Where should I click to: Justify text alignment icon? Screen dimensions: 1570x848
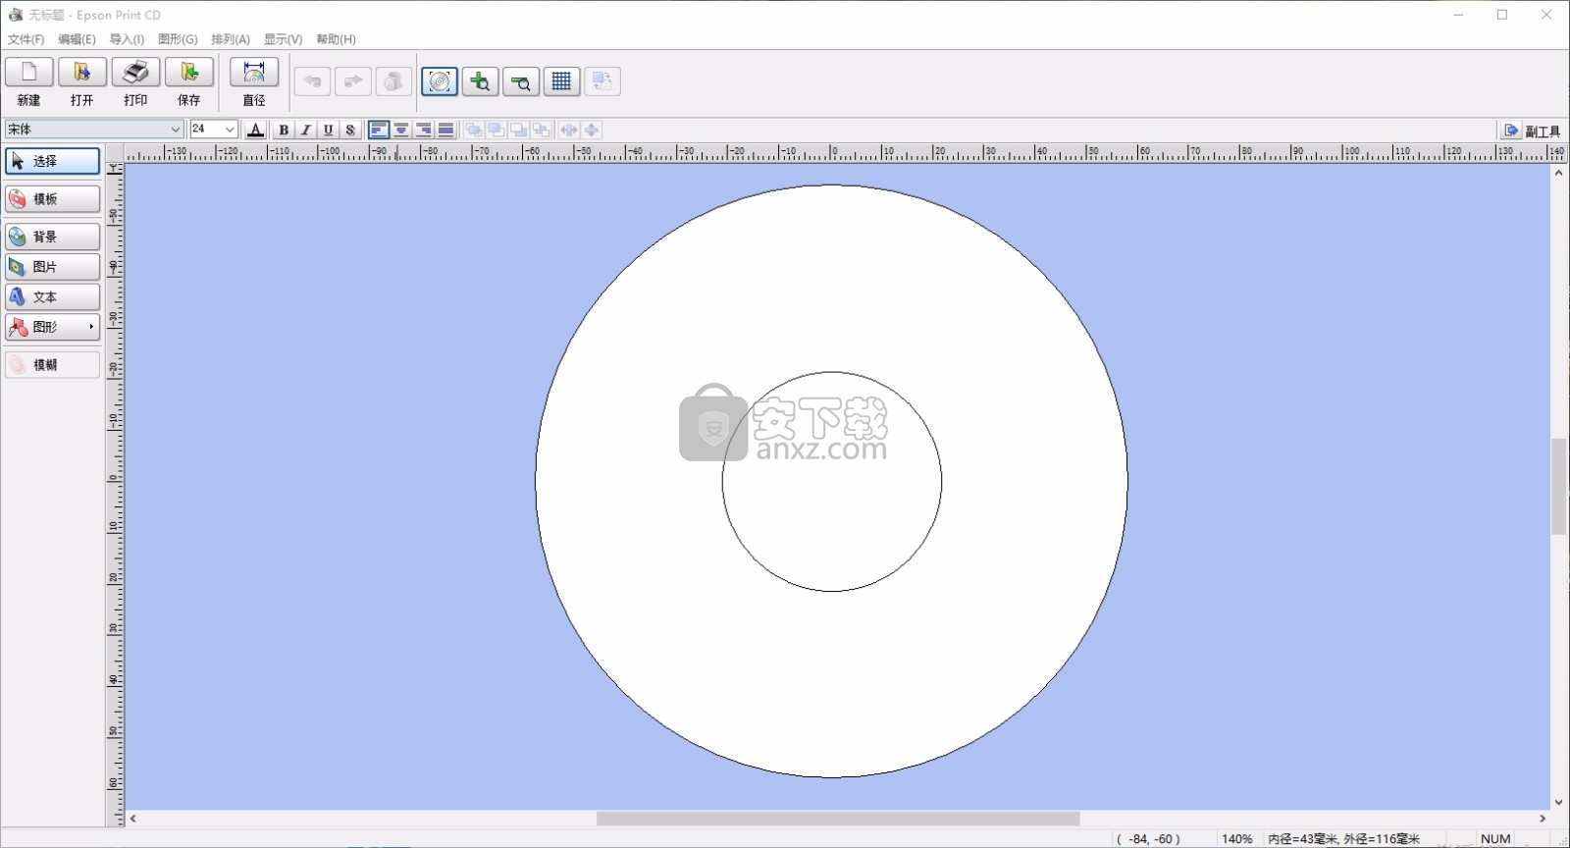point(446,130)
